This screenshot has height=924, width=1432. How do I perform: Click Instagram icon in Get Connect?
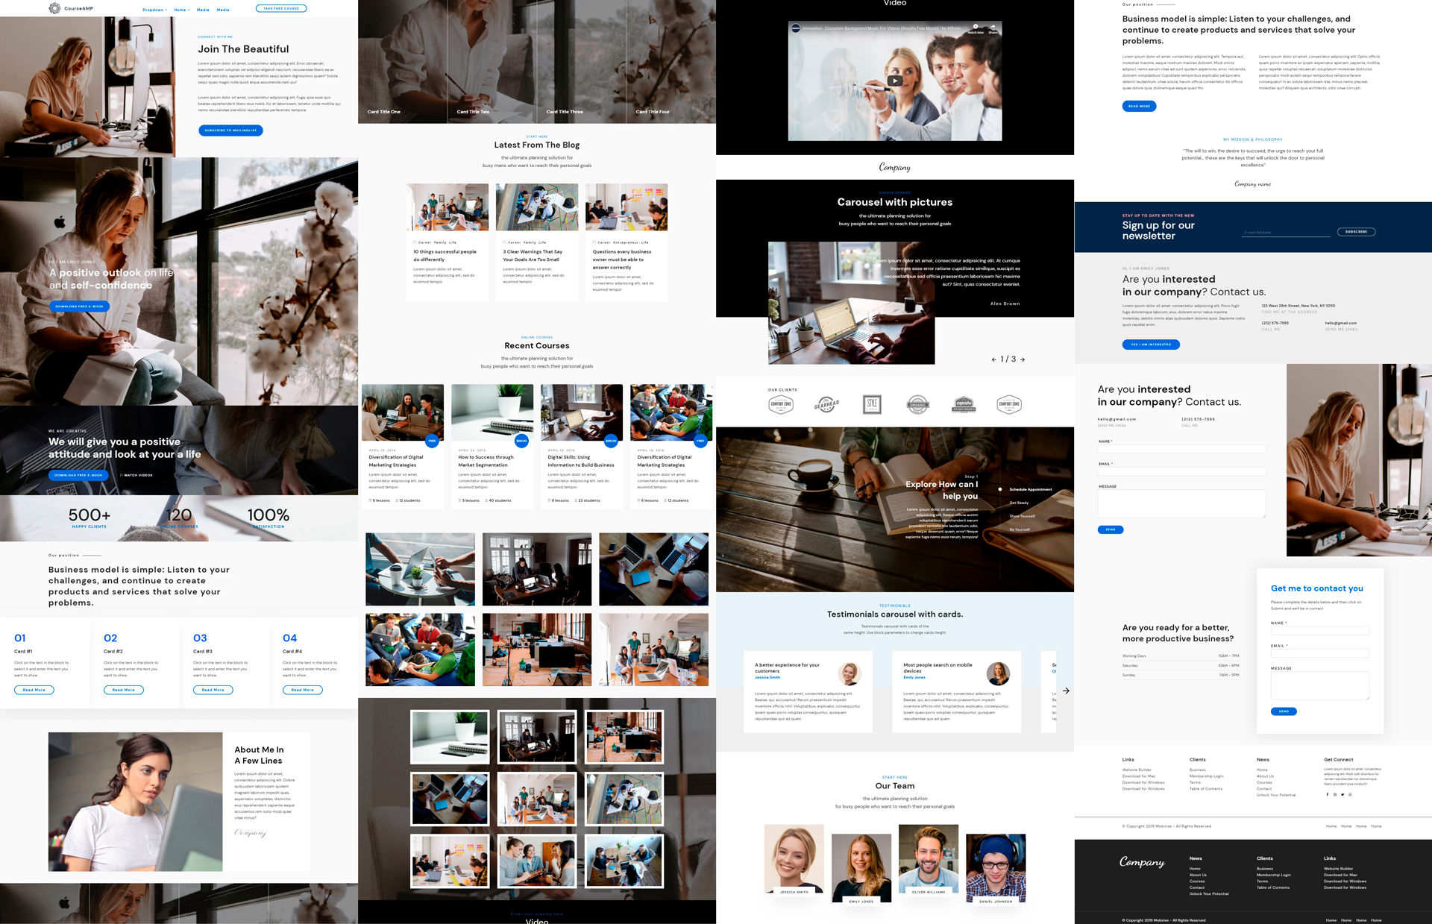[1335, 794]
